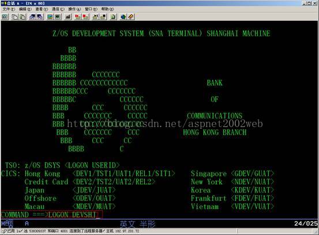
Task: Click the session system icon in title bar
Action: point(3,3)
